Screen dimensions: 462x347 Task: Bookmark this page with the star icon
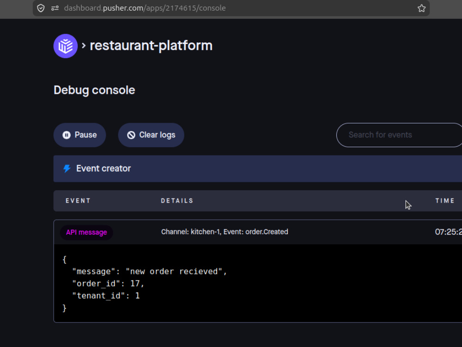click(421, 8)
